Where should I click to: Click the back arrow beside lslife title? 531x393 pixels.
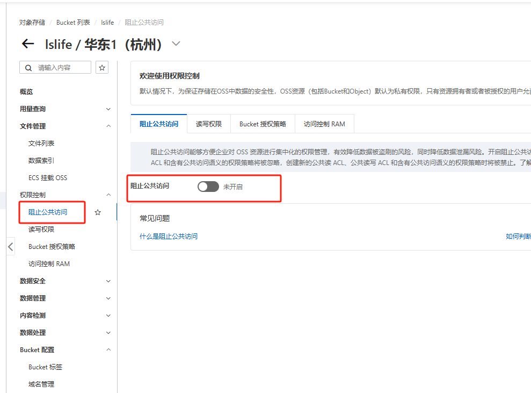[28, 44]
